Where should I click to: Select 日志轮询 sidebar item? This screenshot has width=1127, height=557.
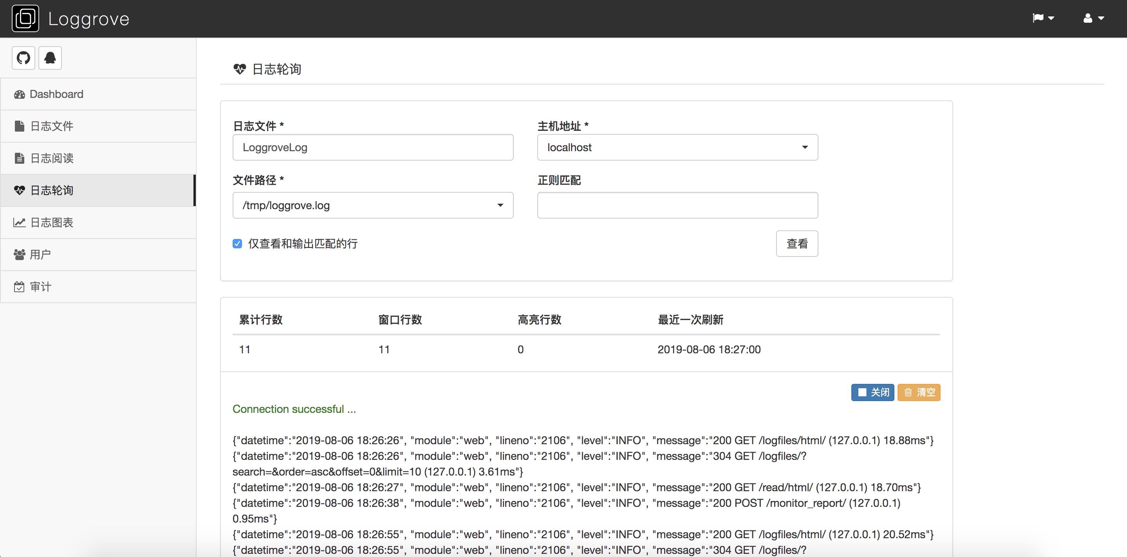click(x=98, y=190)
